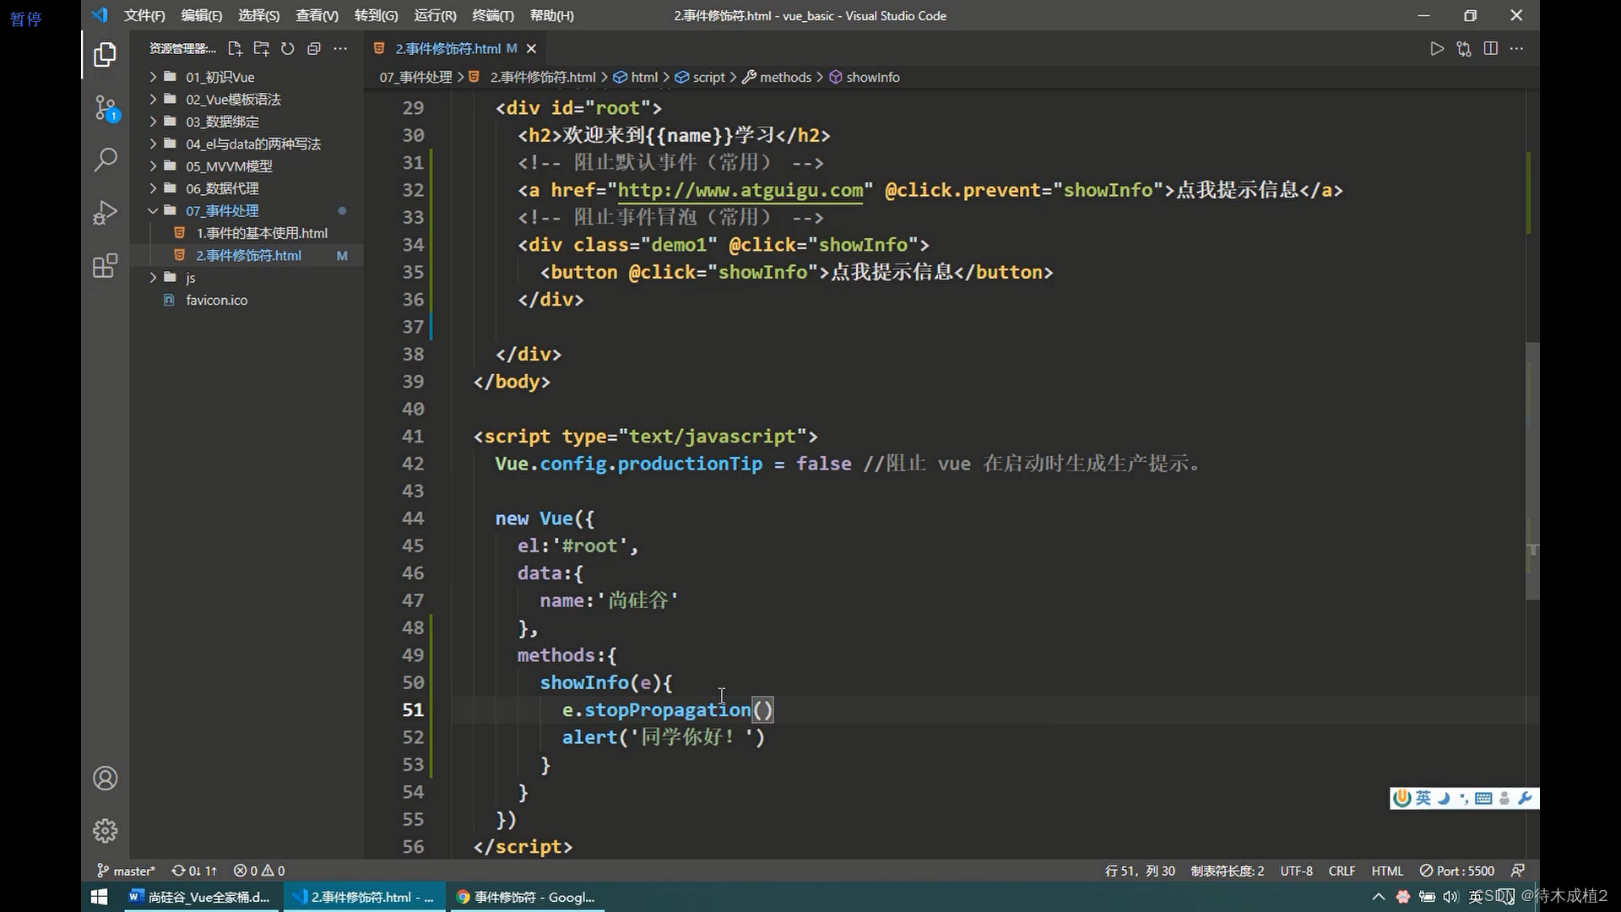The height and width of the screenshot is (912, 1621).
Task: Select 2.事件修饰符.html in file tree
Action: click(x=247, y=255)
